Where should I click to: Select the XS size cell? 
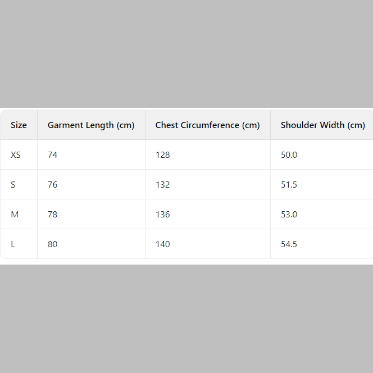[x=16, y=155]
